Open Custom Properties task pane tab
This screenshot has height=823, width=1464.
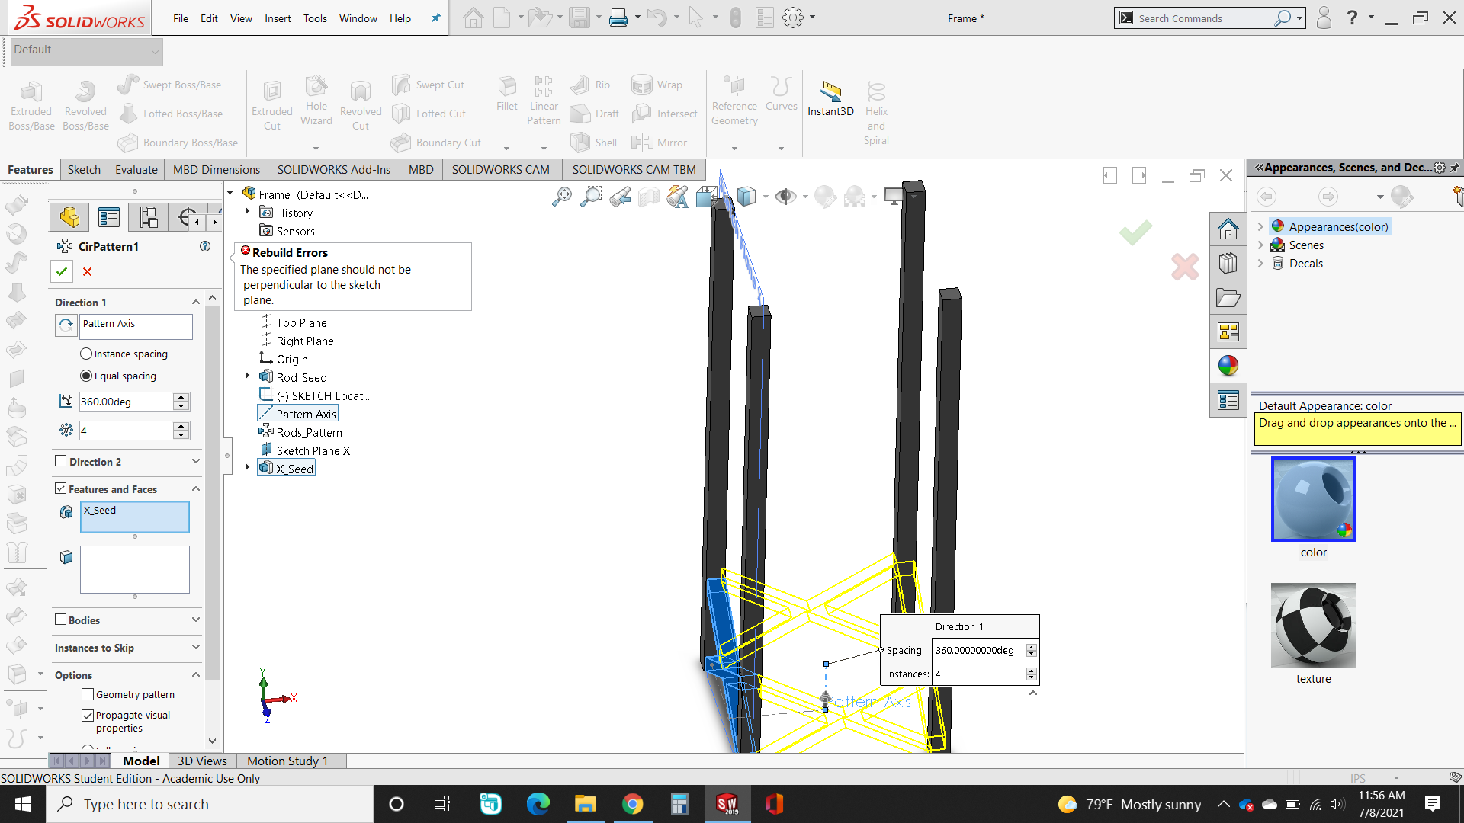[x=1228, y=400]
